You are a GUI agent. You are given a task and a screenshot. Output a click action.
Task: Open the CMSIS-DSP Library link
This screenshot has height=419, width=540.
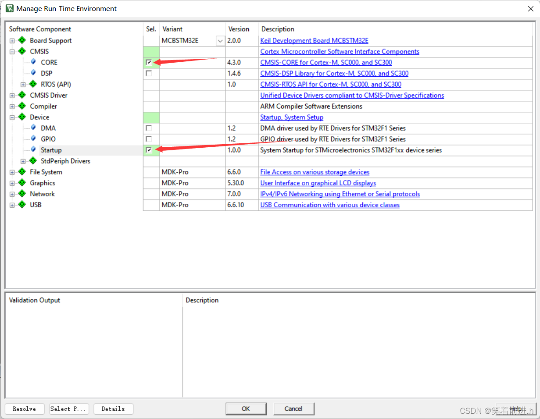pyautogui.click(x=334, y=73)
